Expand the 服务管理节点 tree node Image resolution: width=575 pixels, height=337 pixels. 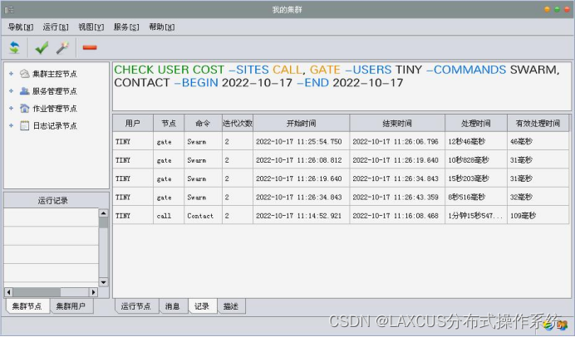pyautogui.click(x=11, y=90)
